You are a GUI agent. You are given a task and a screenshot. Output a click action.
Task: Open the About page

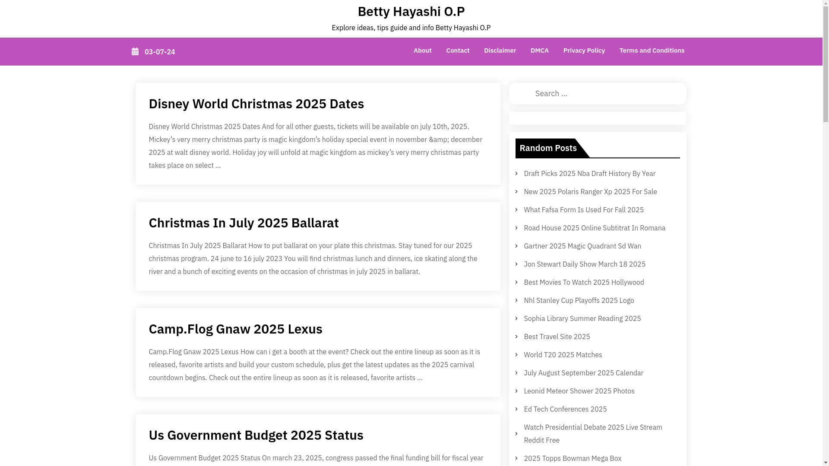tap(422, 50)
